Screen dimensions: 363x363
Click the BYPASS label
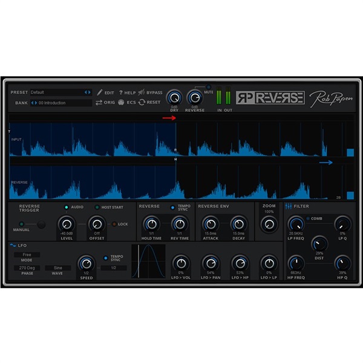tap(154, 93)
